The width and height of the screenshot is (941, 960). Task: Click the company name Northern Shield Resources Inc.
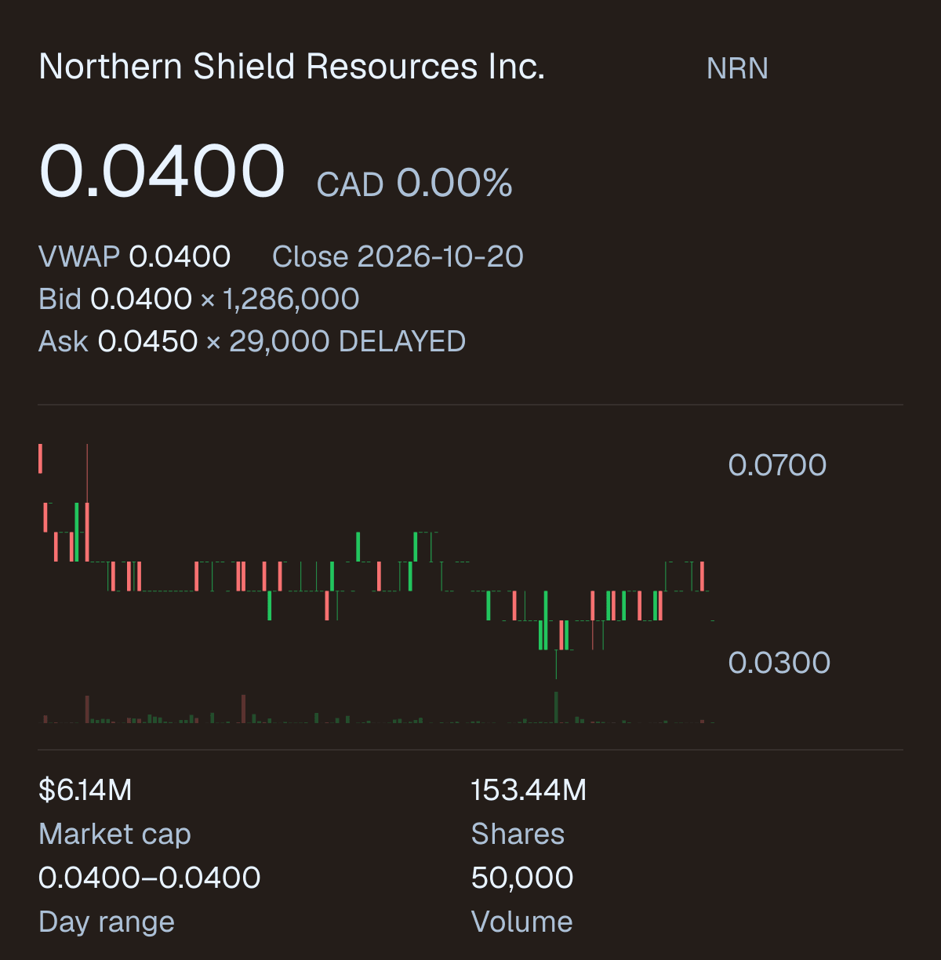click(292, 67)
